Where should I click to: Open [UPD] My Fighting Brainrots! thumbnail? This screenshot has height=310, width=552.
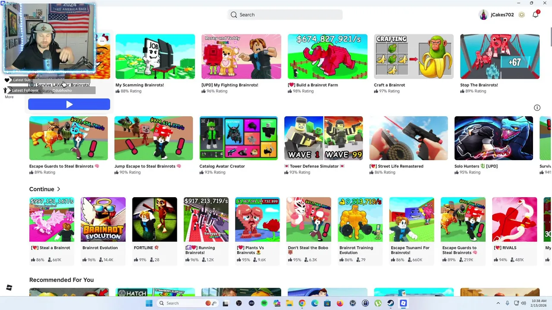[241, 56]
